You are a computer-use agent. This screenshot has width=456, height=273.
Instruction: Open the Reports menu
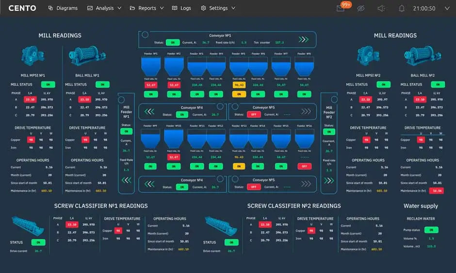pos(147,8)
